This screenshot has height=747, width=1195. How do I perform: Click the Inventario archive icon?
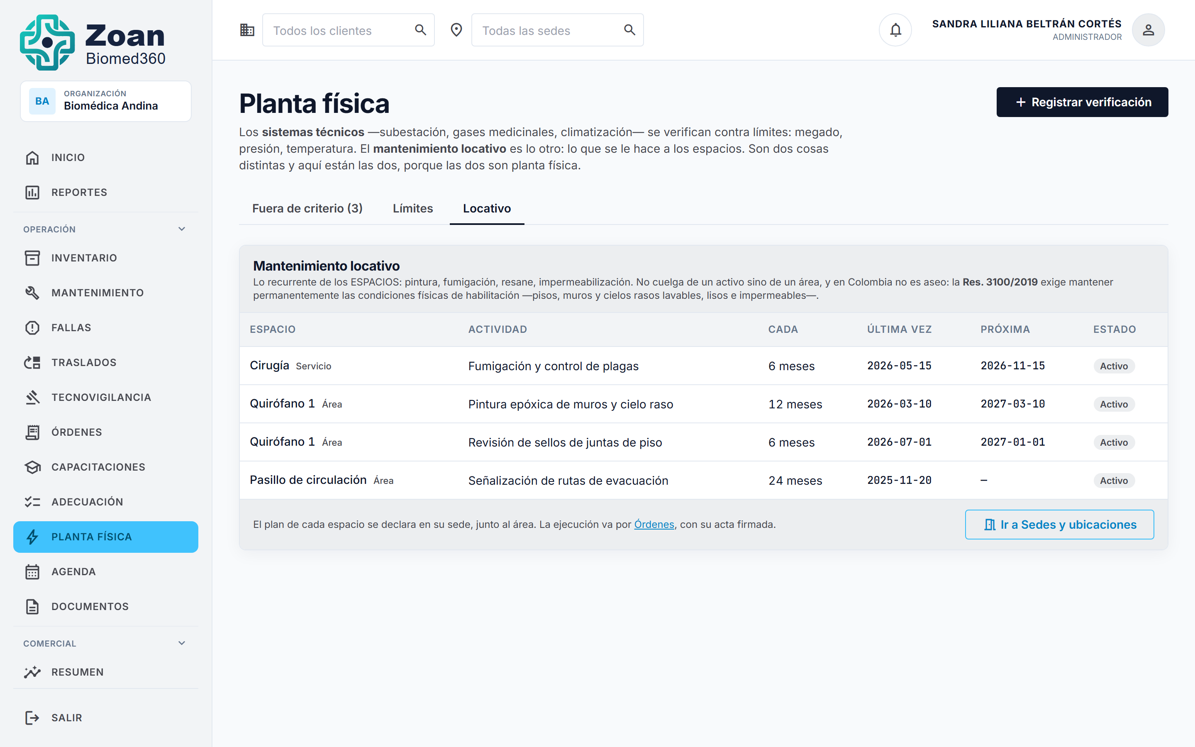(32, 258)
